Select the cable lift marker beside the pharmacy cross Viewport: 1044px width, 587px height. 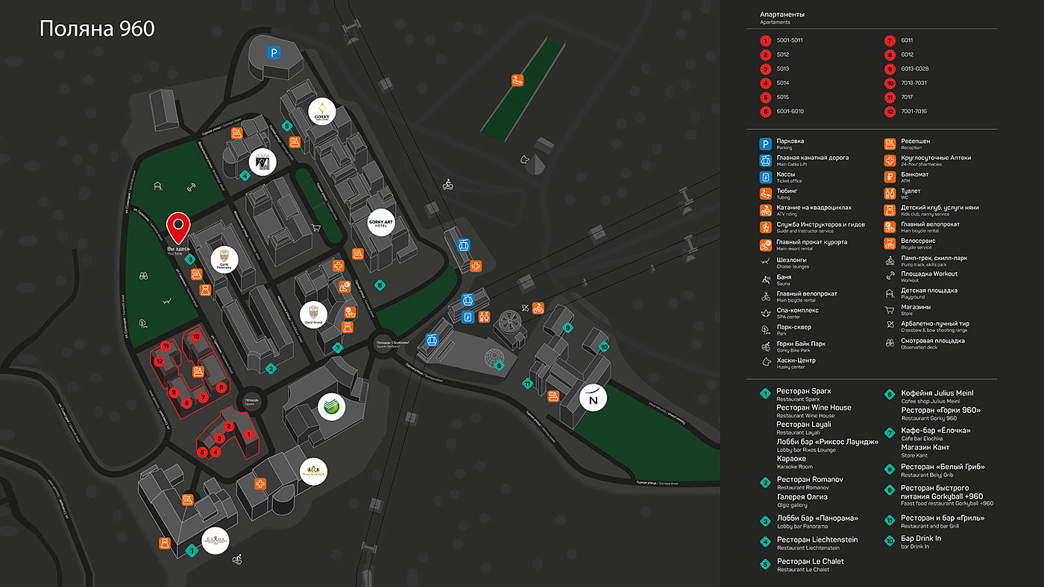click(x=464, y=244)
